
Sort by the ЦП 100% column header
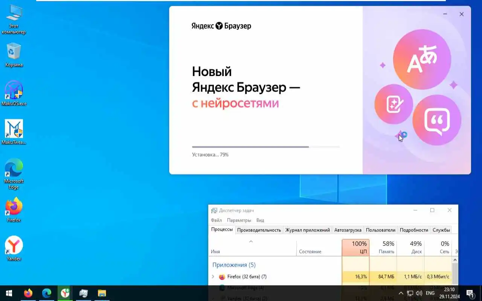point(356,248)
